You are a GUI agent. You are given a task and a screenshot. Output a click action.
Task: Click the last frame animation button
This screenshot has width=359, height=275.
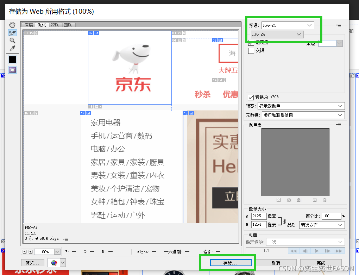(x=339, y=251)
